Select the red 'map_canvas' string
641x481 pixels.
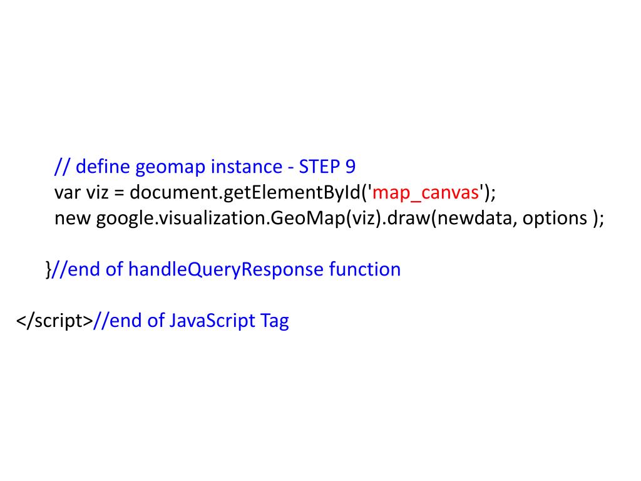[x=425, y=193]
